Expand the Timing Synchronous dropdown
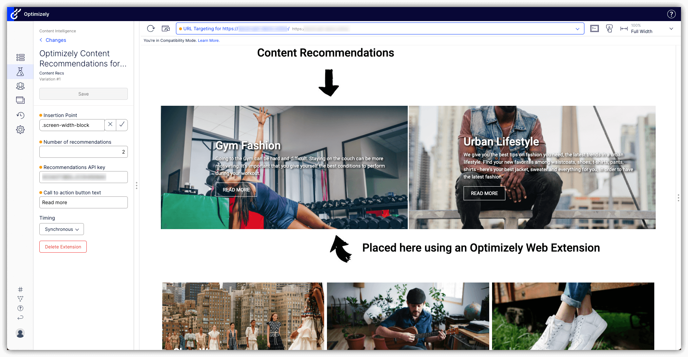Image resolution: width=688 pixels, height=357 pixels. (x=61, y=229)
